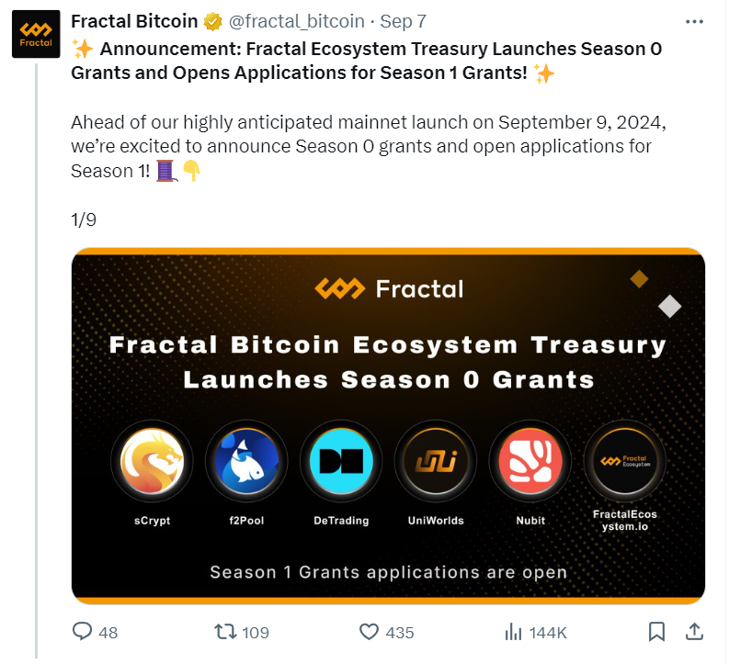Bookmark this Fractal Bitcoin post

(x=657, y=632)
